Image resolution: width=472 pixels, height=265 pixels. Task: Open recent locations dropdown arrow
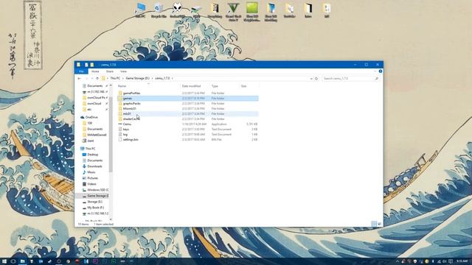(x=92, y=79)
